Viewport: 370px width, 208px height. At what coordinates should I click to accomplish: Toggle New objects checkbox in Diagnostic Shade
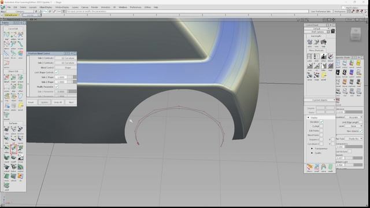(361, 131)
